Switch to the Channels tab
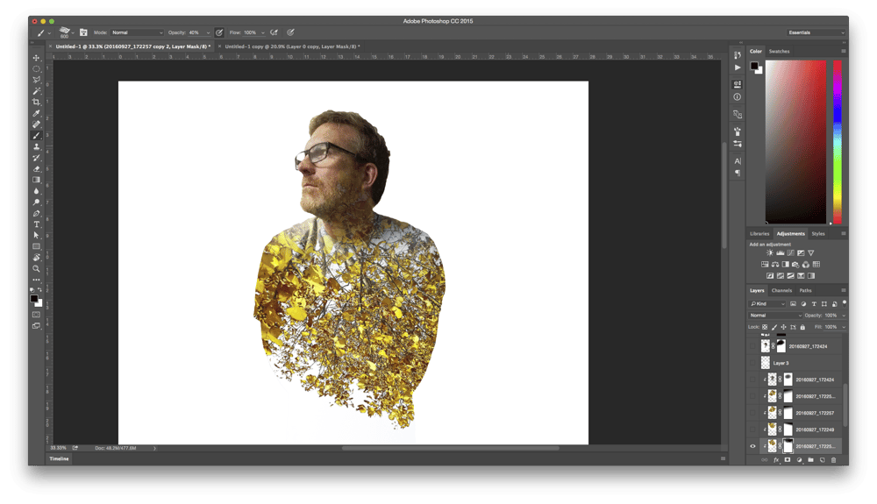Viewport: 877px width, 504px height. tap(781, 290)
